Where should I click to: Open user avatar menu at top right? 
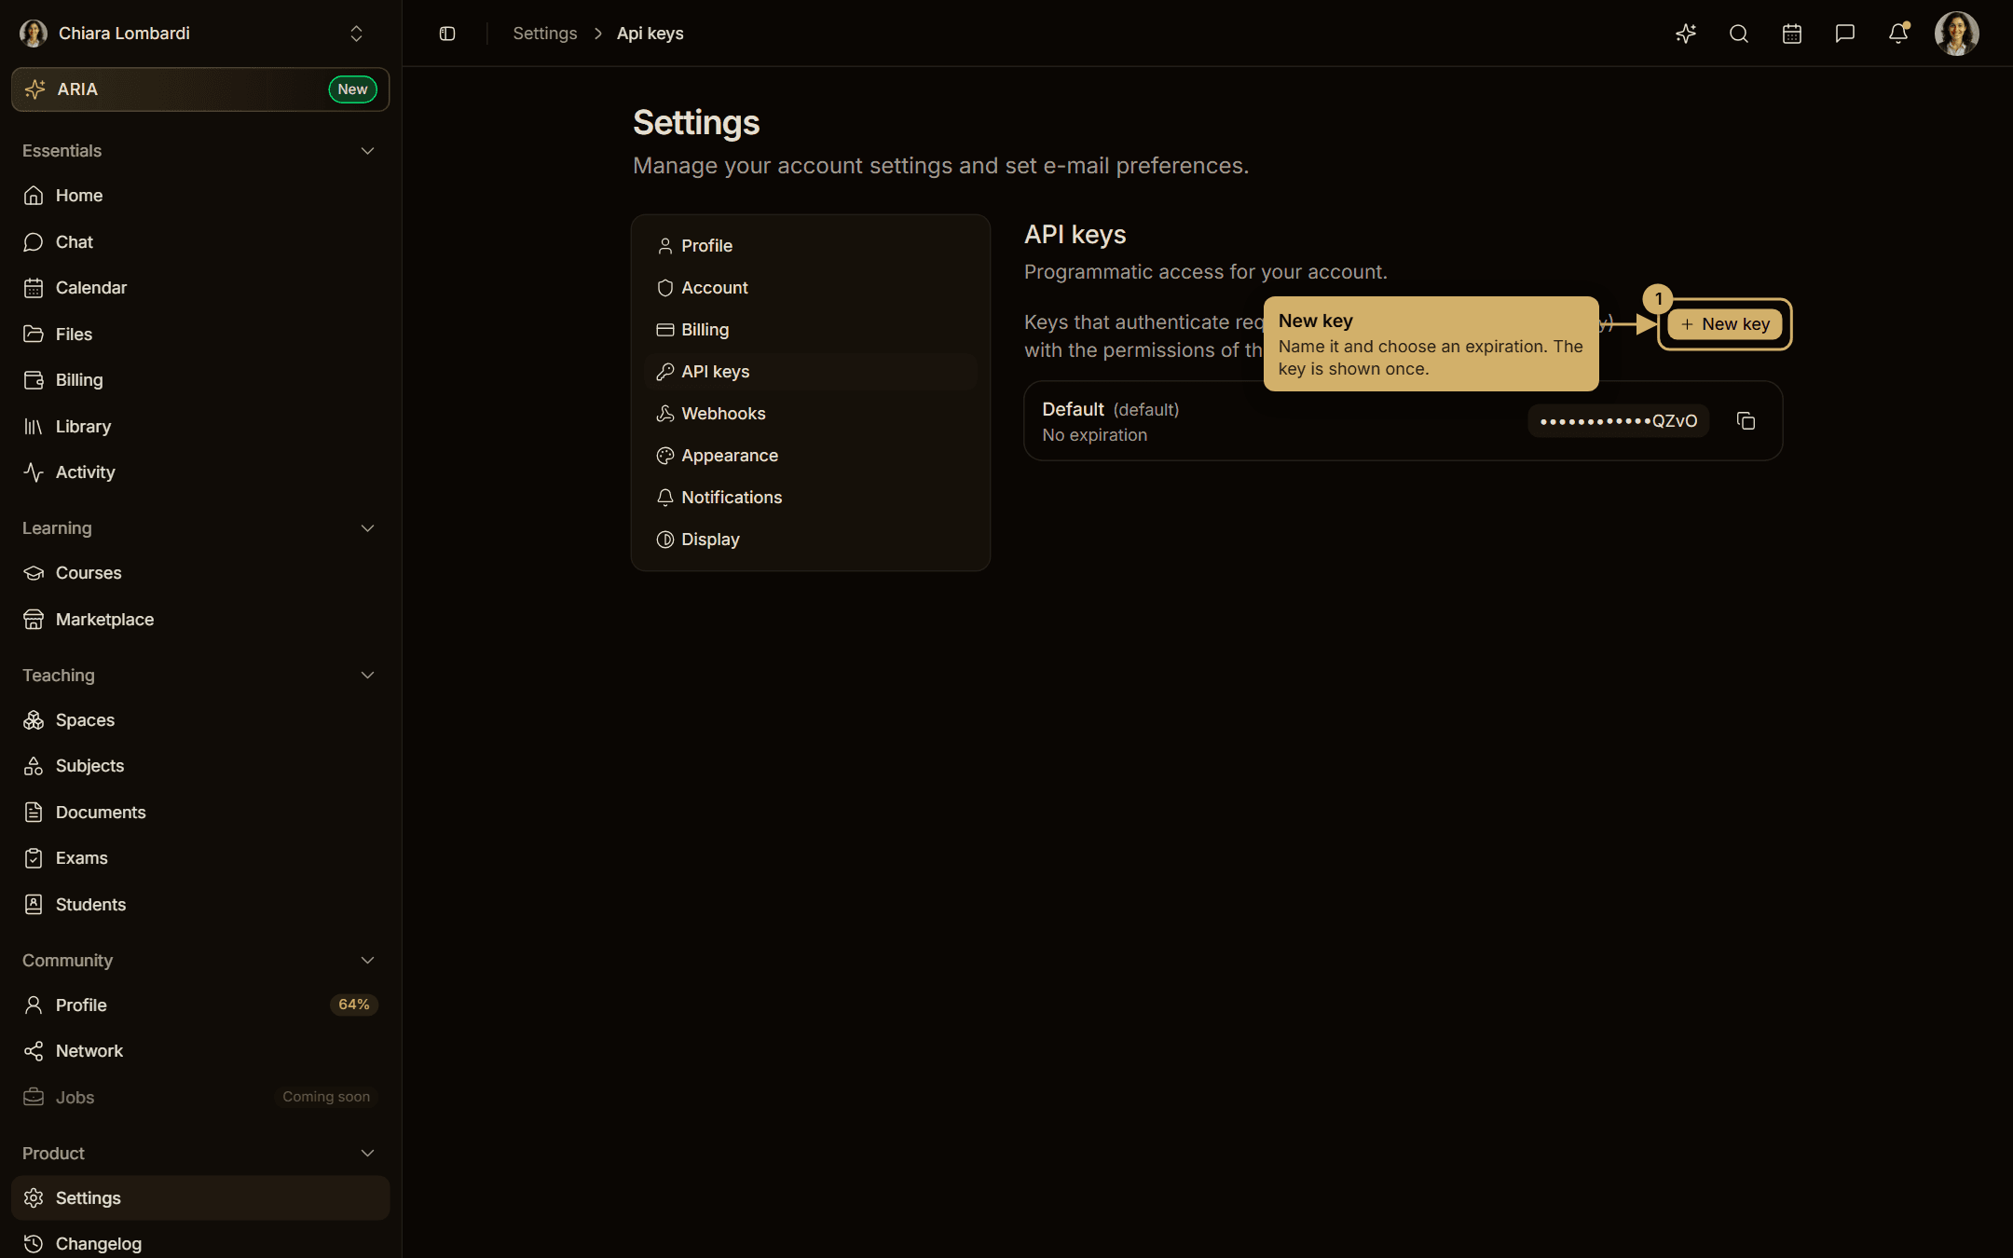point(1957,34)
